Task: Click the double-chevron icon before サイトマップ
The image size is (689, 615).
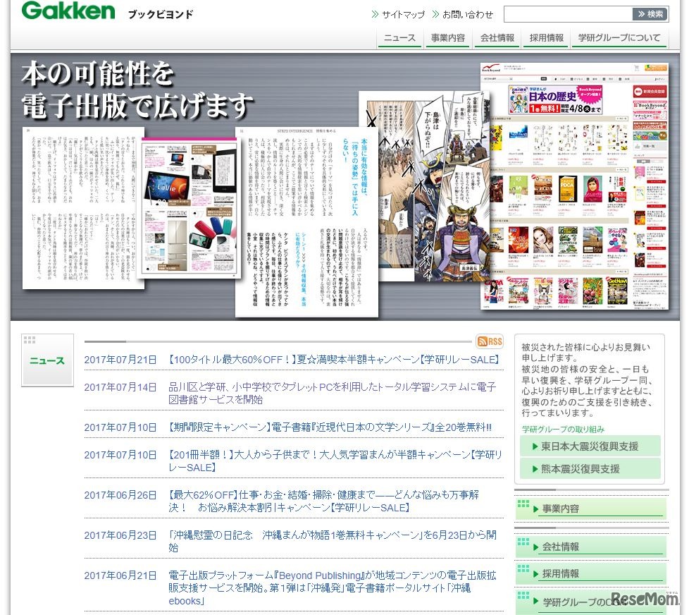Action: point(376,13)
